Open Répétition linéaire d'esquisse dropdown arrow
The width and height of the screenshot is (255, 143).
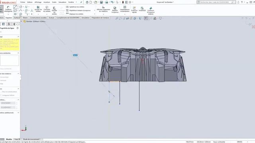click(x=95, y=10)
